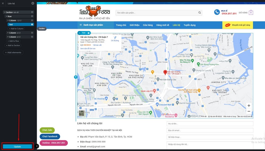Collapse the Section tree item

(x=5, y=12)
